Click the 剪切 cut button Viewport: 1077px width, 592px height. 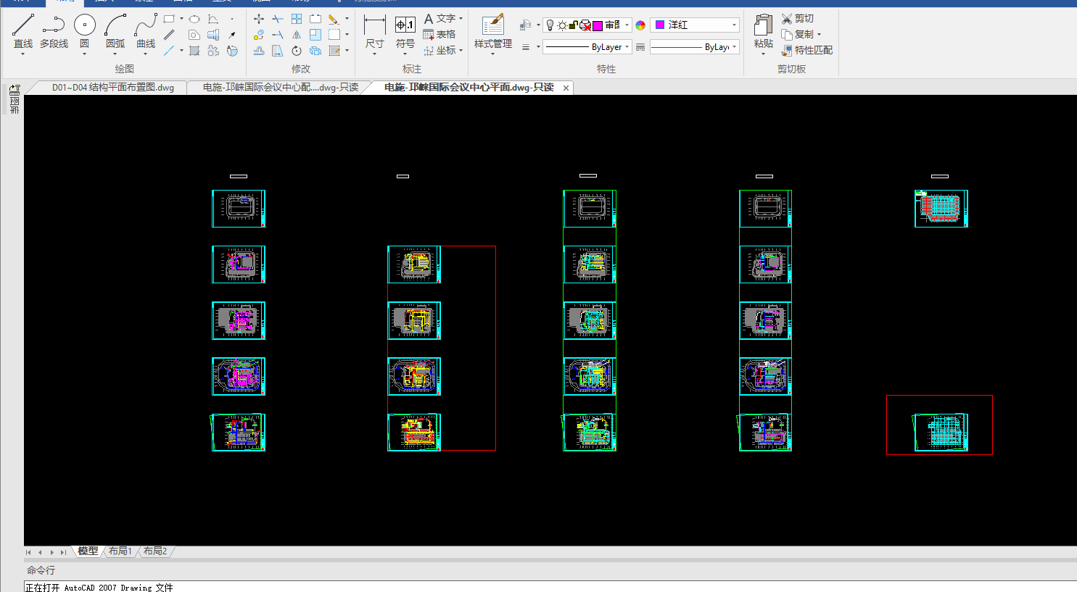[x=797, y=18]
